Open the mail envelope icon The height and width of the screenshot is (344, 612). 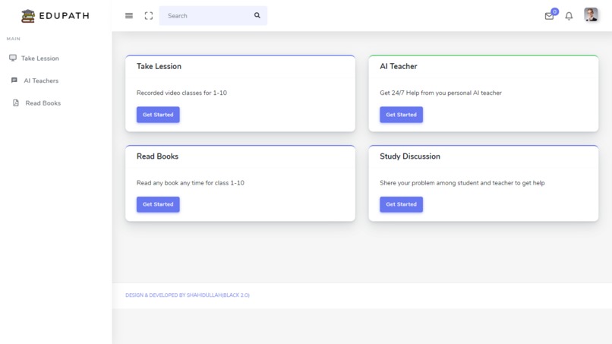click(549, 16)
